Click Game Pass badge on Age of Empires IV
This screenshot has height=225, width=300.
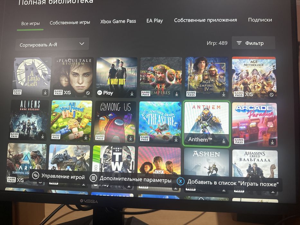pos(191,94)
